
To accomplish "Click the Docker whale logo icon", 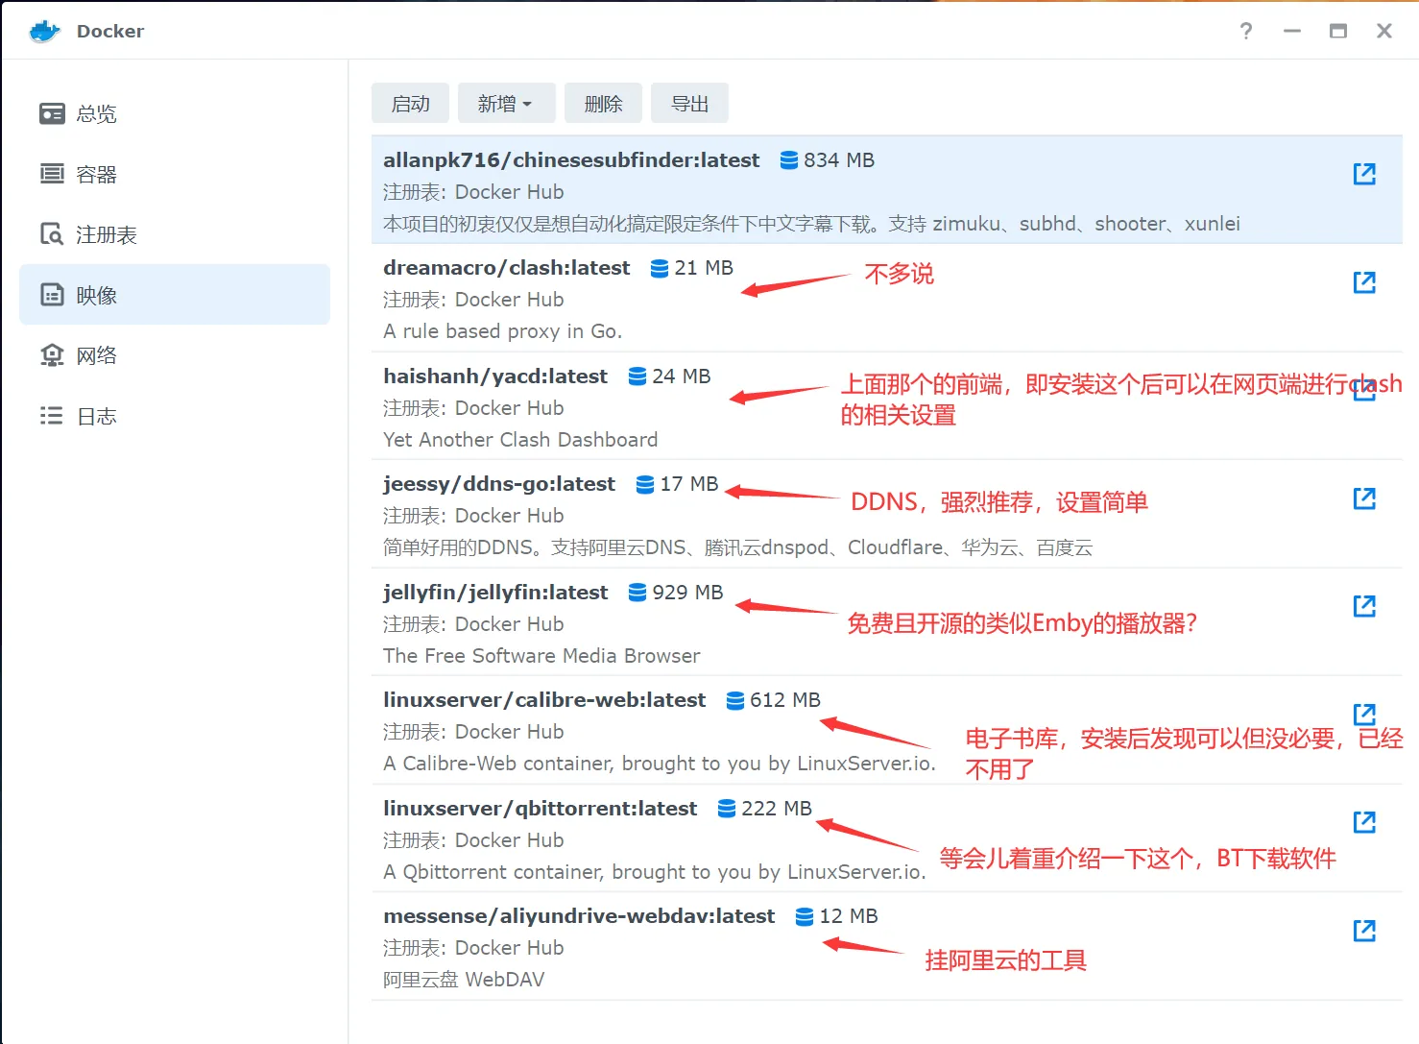I will [x=45, y=32].
